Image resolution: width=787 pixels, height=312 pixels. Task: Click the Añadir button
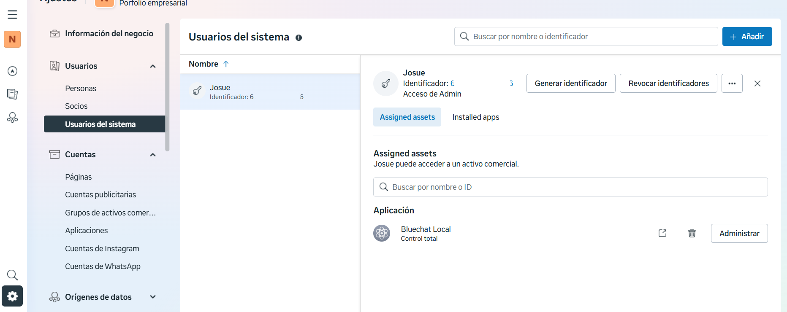747,37
